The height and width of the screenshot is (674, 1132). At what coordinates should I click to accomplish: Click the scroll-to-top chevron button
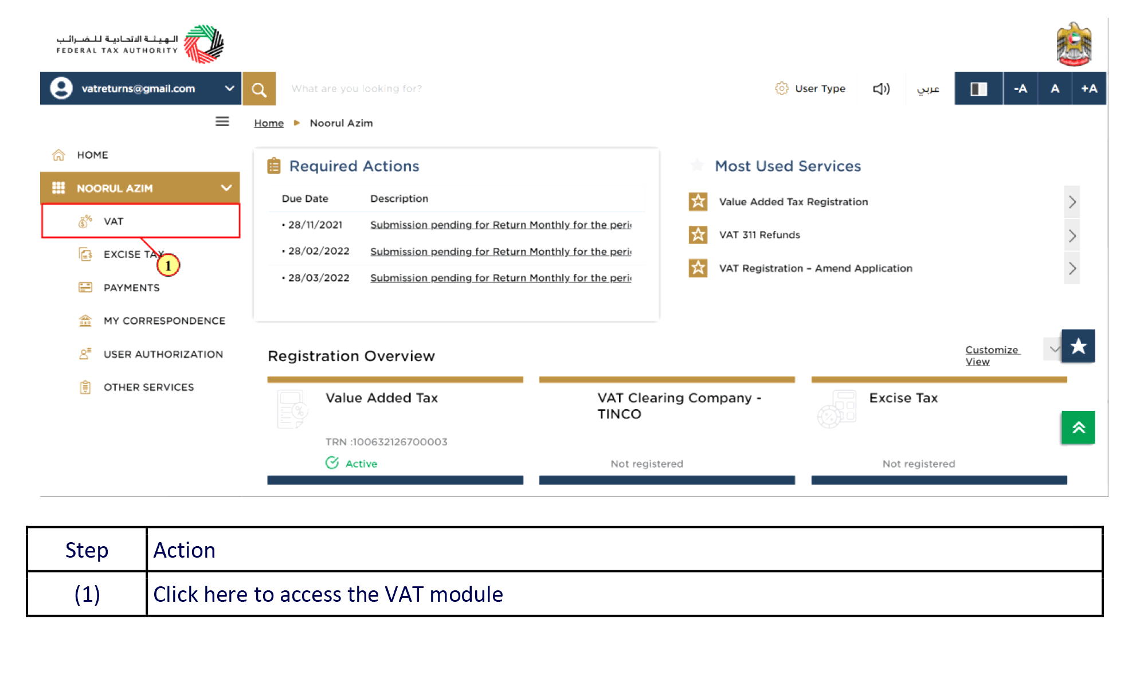pyautogui.click(x=1078, y=427)
